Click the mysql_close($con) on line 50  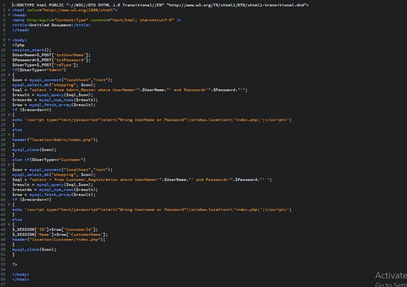(x=34, y=250)
